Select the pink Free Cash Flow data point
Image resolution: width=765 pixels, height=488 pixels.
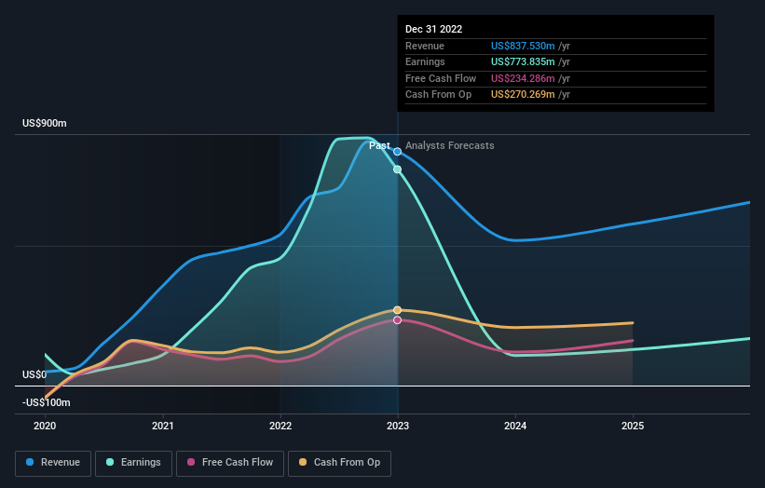coord(398,320)
